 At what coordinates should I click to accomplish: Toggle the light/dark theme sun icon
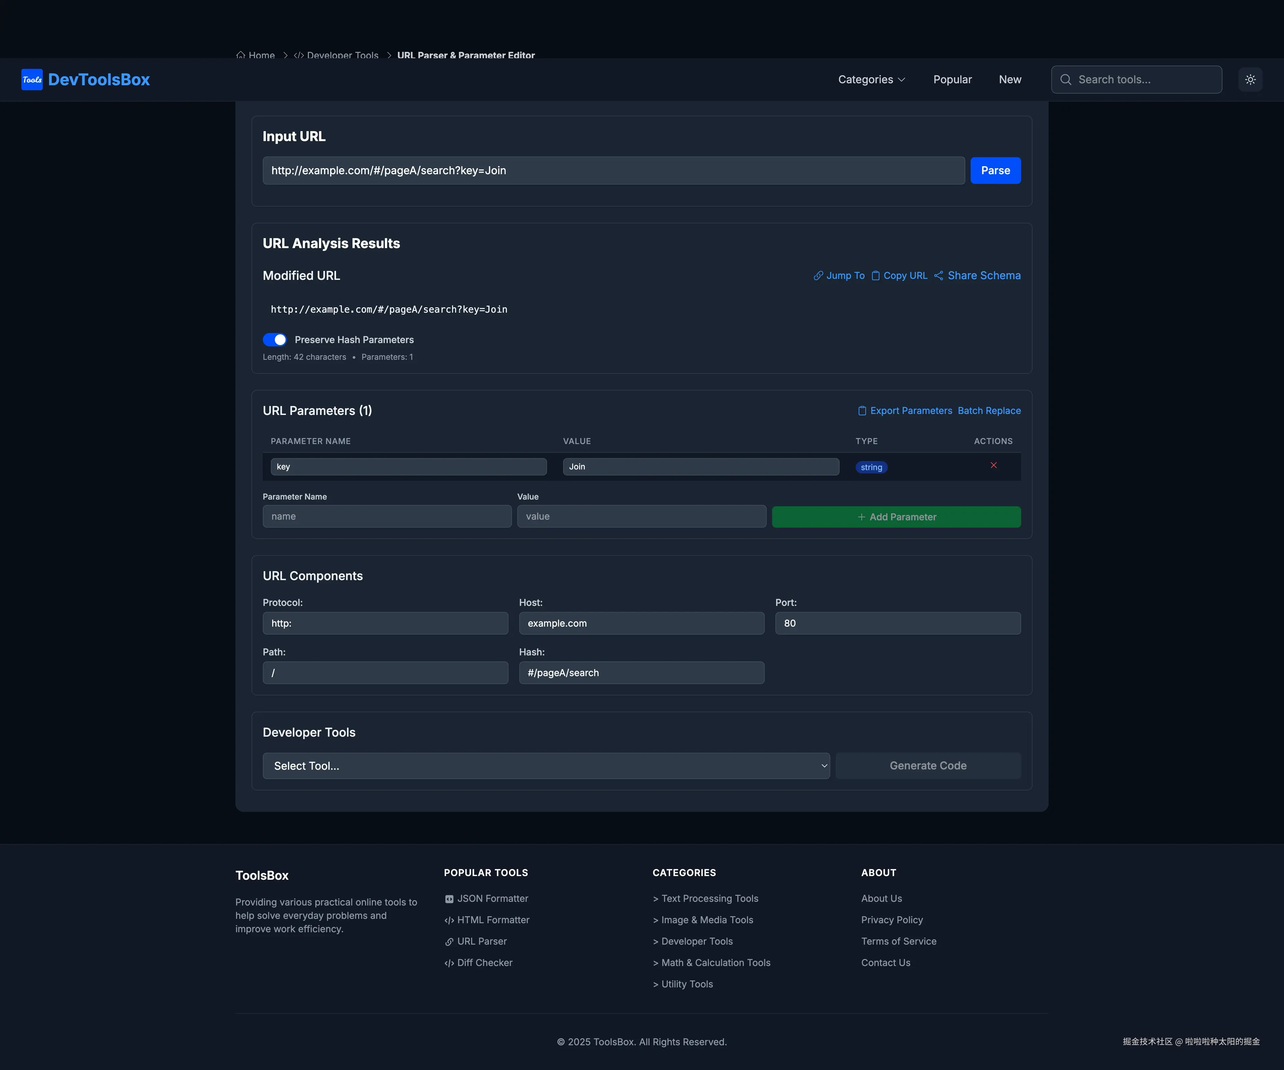click(1250, 80)
